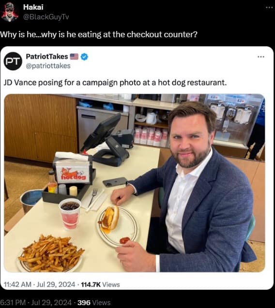The image size is (275, 308).
Task: Click the quoted tweet text about JD Vance
Action: (115, 83)
